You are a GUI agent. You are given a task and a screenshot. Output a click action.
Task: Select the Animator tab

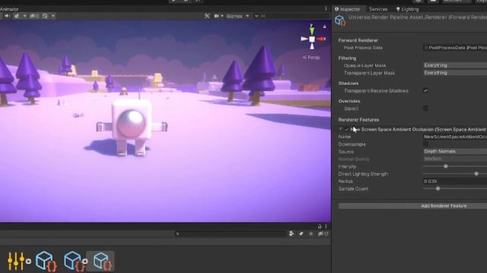point(9,9)
